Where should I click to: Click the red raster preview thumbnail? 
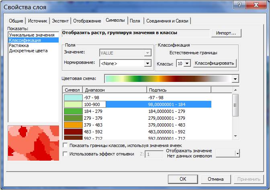pyautogui.click(x=33, y=143)
